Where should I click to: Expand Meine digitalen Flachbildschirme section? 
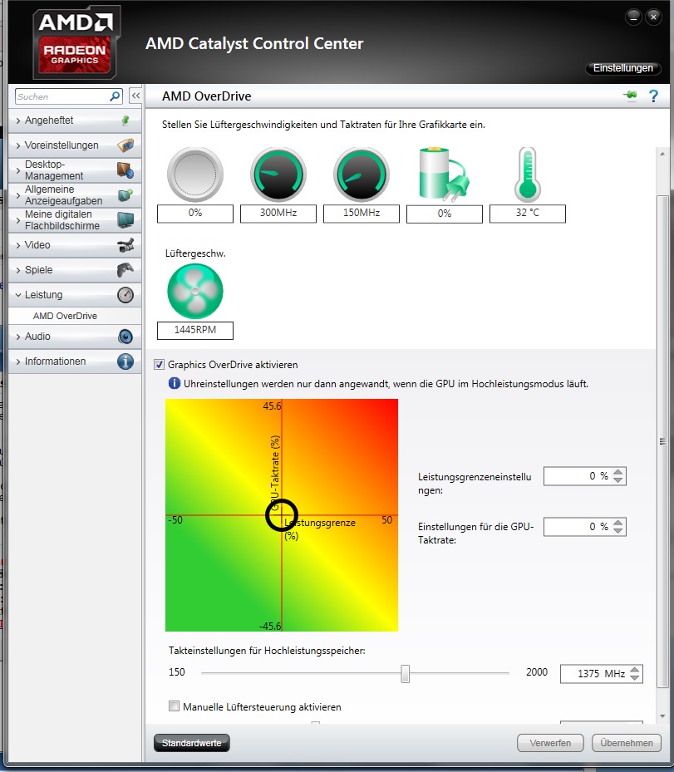18,220
